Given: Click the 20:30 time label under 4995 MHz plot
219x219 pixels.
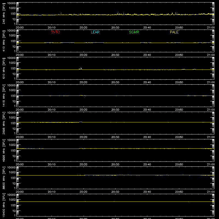Looking at the screenshot, I should tap(115, 165).
